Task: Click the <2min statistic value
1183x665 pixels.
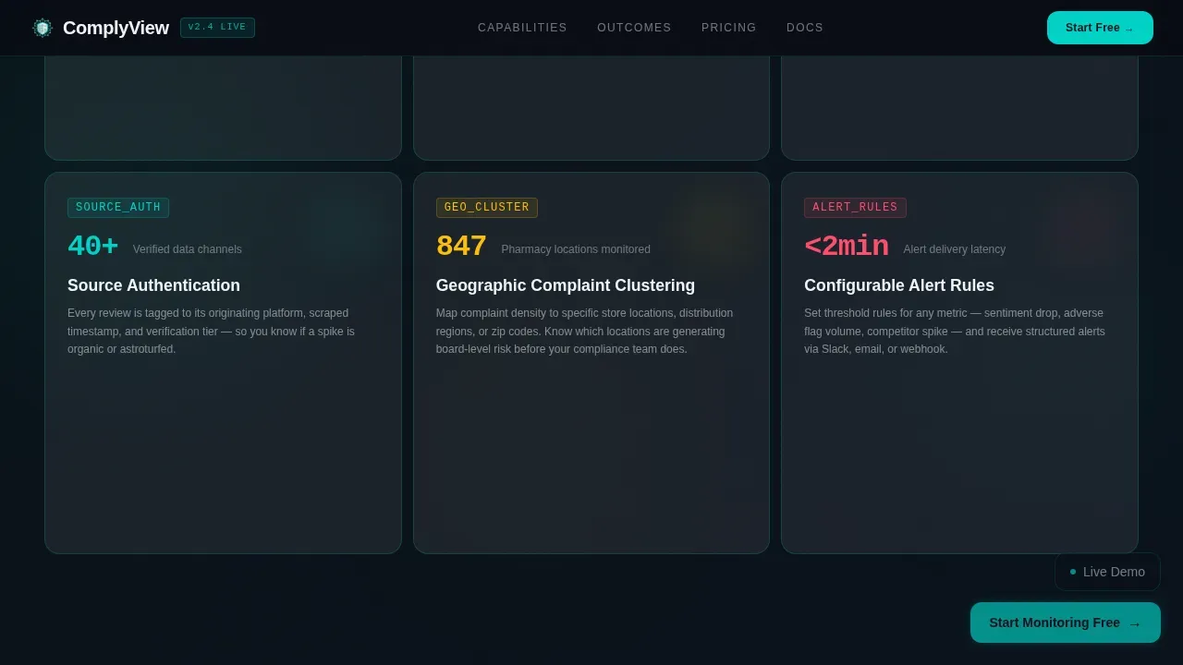Action: 847,247
